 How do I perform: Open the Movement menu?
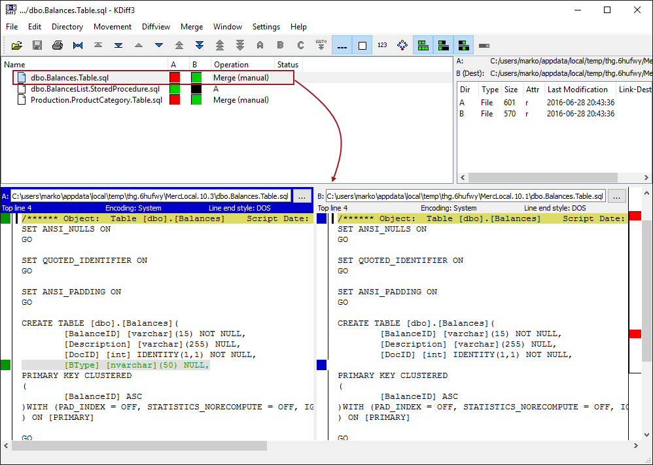113,27
